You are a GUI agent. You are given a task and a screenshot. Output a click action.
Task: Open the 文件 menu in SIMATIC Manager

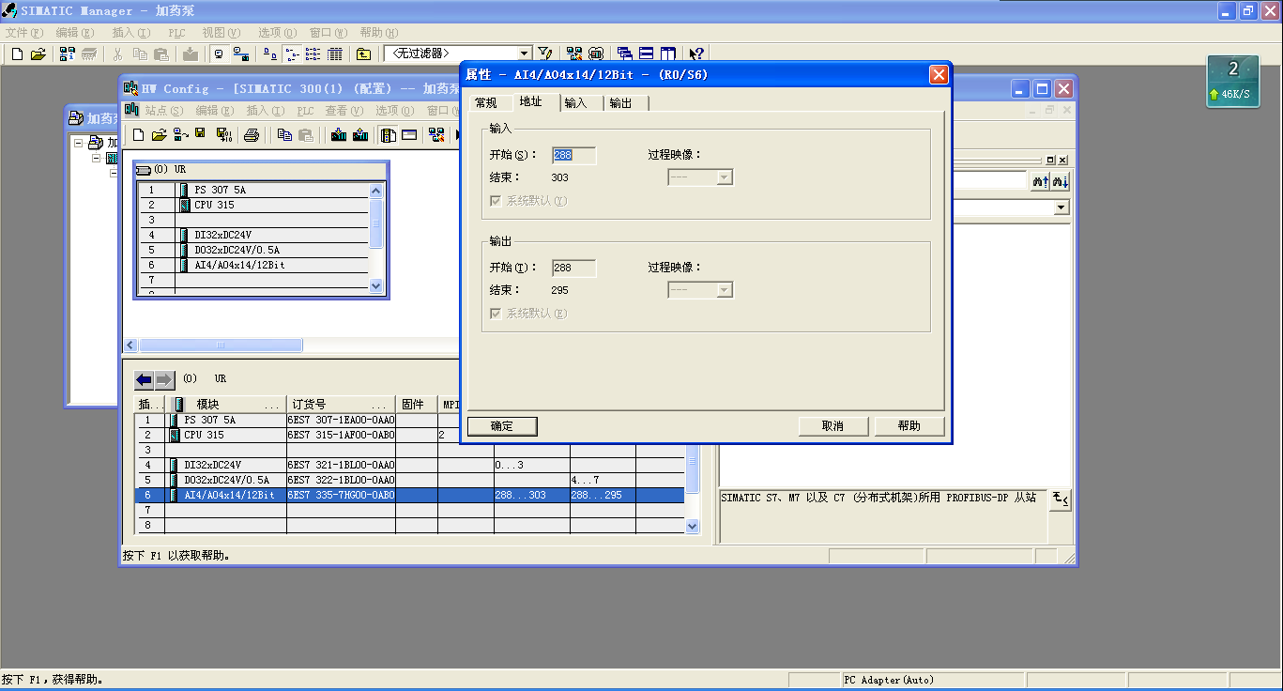point(23,33)
